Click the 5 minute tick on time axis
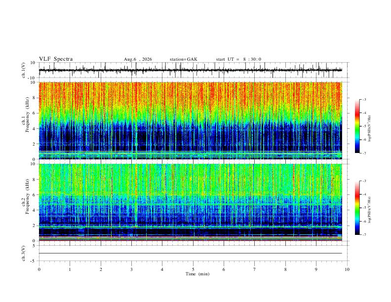Image resolution: width=391 pixels, height=302 pixels. (x=193, y=269)
